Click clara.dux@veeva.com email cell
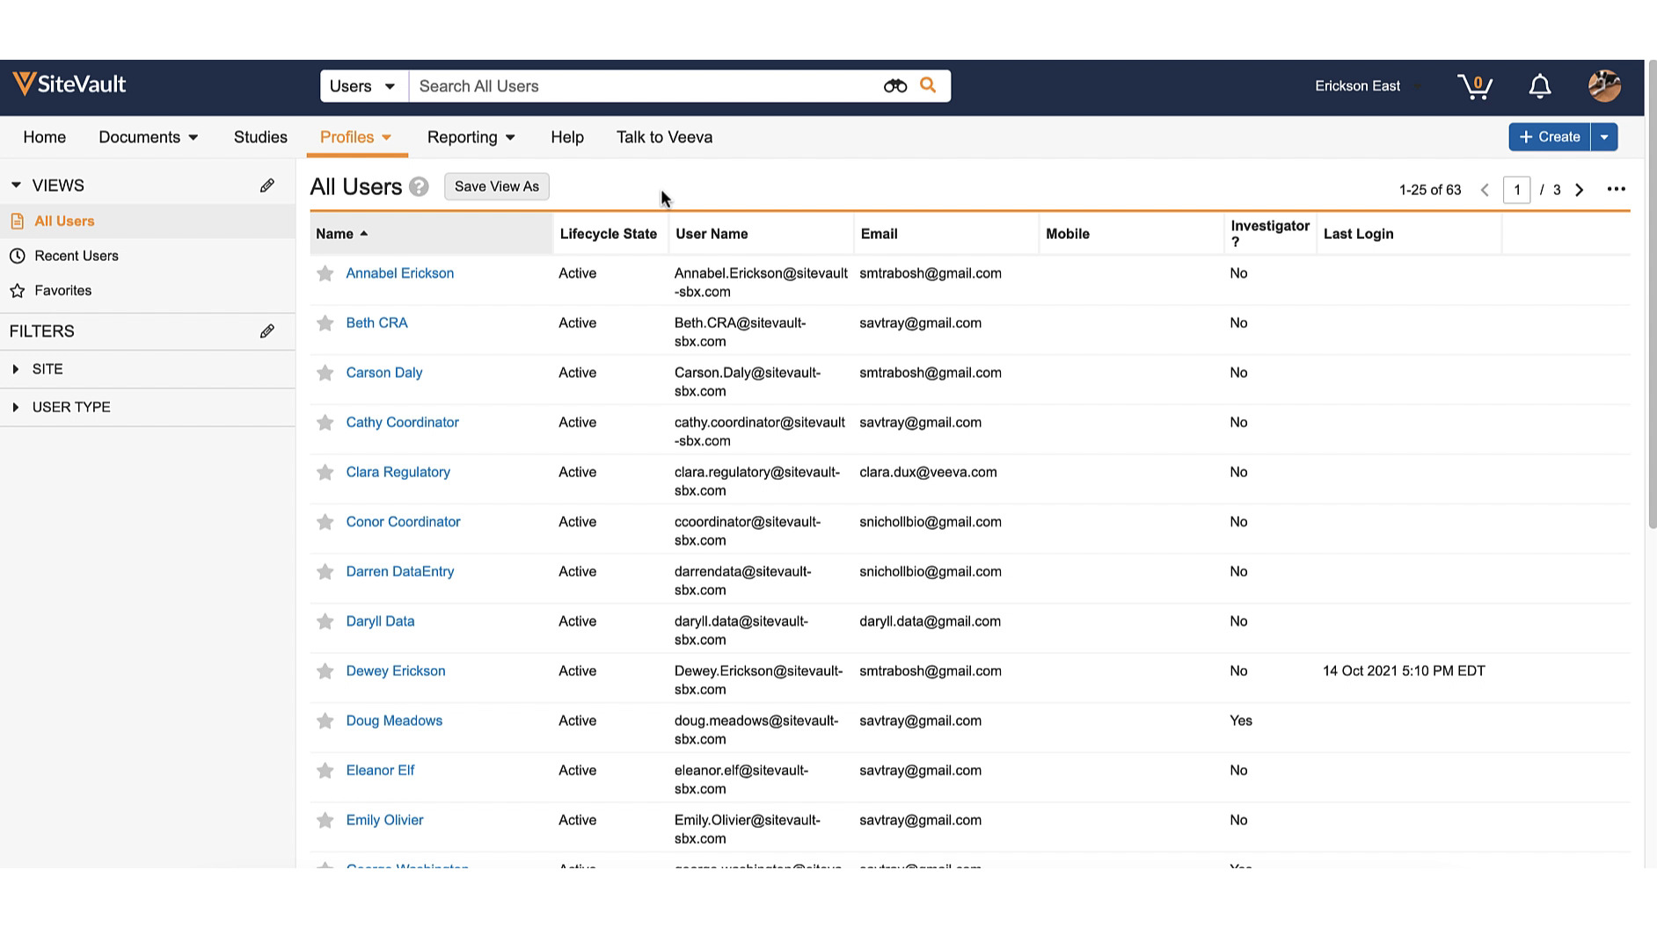This screenshot has height=928, width=1657. pyautogui.click(x=928, y=473)
